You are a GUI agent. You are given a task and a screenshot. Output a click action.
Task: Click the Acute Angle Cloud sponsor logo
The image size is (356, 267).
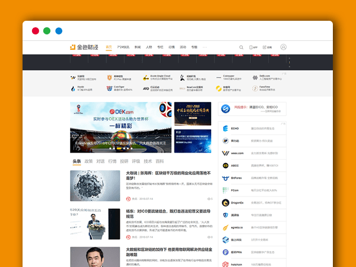pos(146,77)
